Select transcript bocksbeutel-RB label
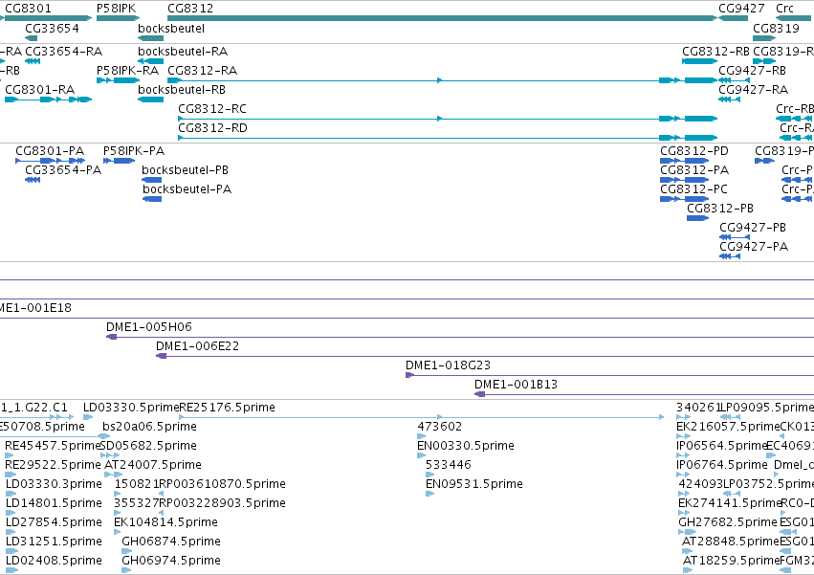814x575 pixels. coord(182,90)
